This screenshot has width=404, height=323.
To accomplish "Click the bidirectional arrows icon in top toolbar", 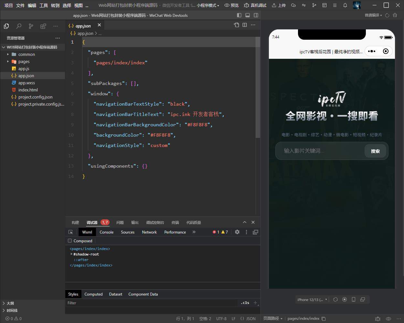I will pyautogui.click(x=304, y=5).
